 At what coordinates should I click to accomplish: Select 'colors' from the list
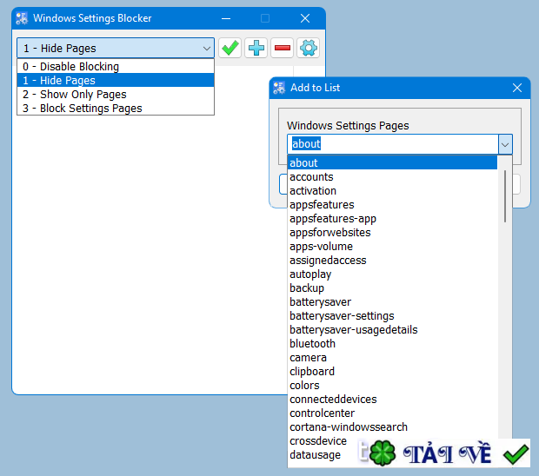pyautogui.click(x=392, y=386)
